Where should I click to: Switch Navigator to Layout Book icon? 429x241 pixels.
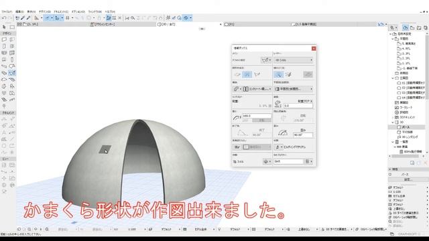(418, 27)
